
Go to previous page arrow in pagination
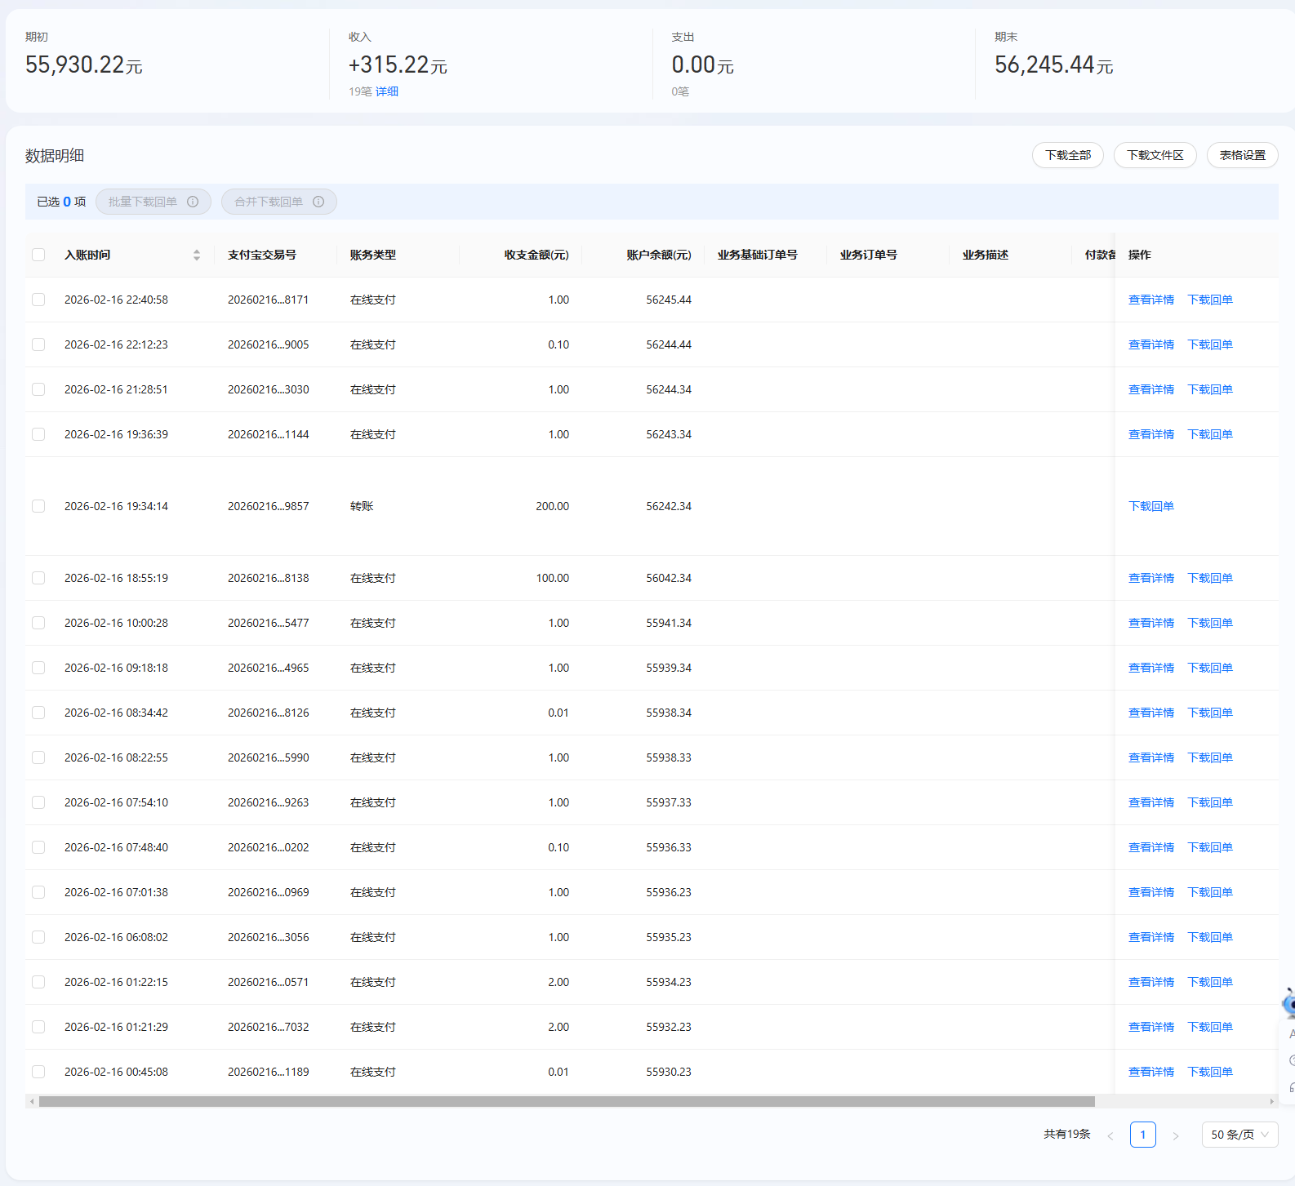click(1110, 1135)
